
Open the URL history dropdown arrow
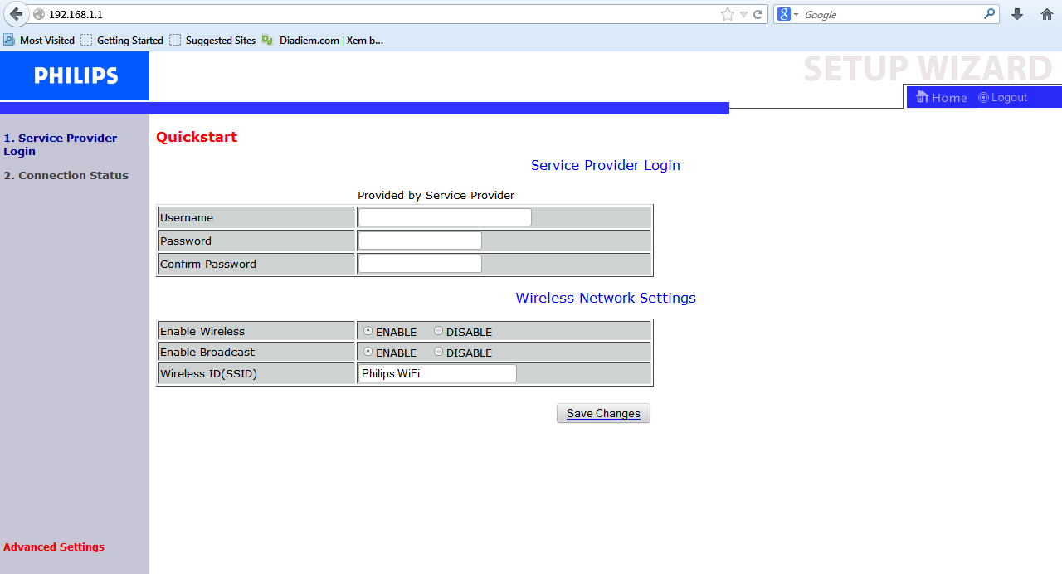[x=743, y=14]
